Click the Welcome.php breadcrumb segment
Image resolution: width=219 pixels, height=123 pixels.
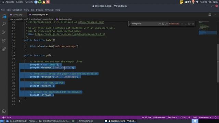(x=64, y=19)
